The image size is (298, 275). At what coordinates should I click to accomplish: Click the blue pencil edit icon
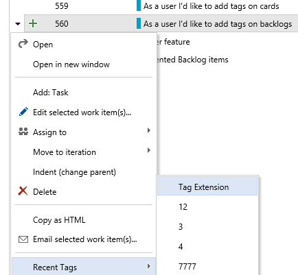[x=23, y=112]
